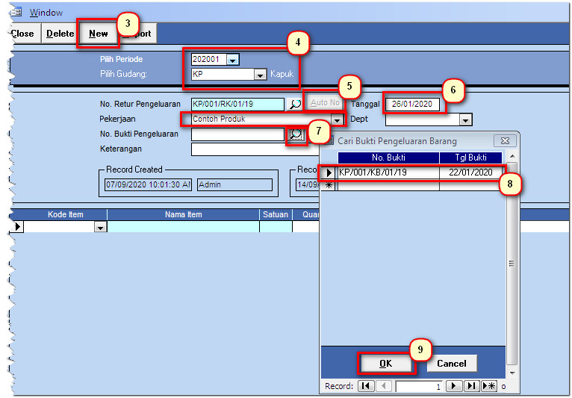Click the New toolbar button
The height and width of the screenshot is (398, 572).
point(99,34)
